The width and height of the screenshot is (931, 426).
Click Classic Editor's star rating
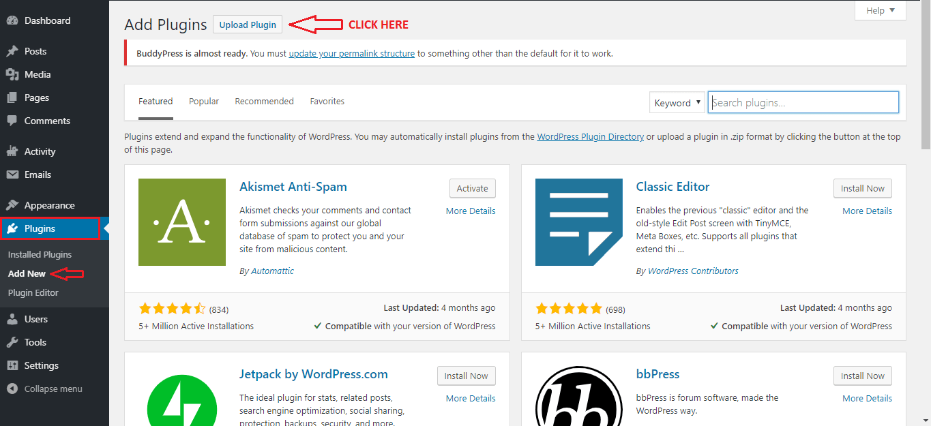(x=569, y=309)
